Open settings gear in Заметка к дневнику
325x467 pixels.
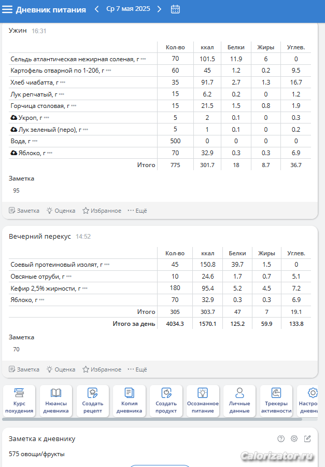[x=294, y=438]
